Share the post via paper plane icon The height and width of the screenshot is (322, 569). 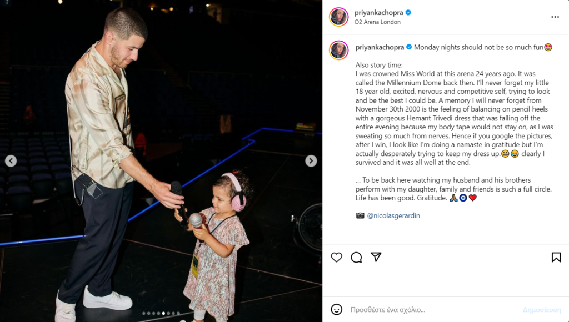pos(376,257)
